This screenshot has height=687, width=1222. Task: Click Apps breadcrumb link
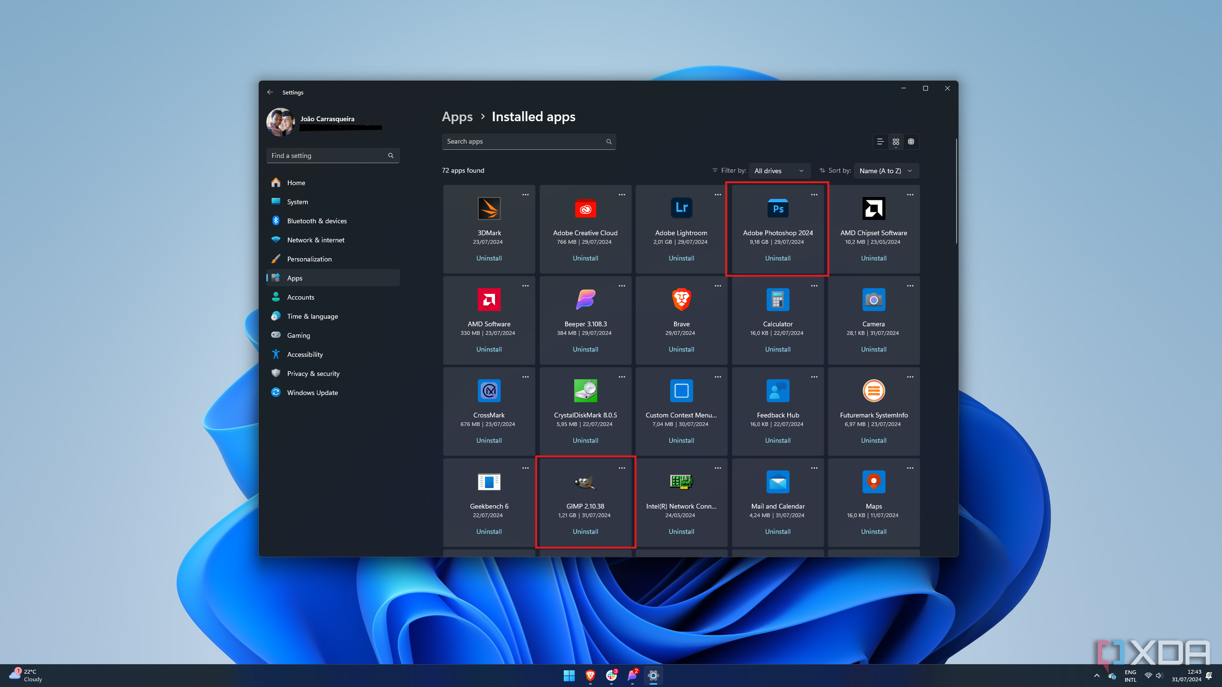pos(457,117)
